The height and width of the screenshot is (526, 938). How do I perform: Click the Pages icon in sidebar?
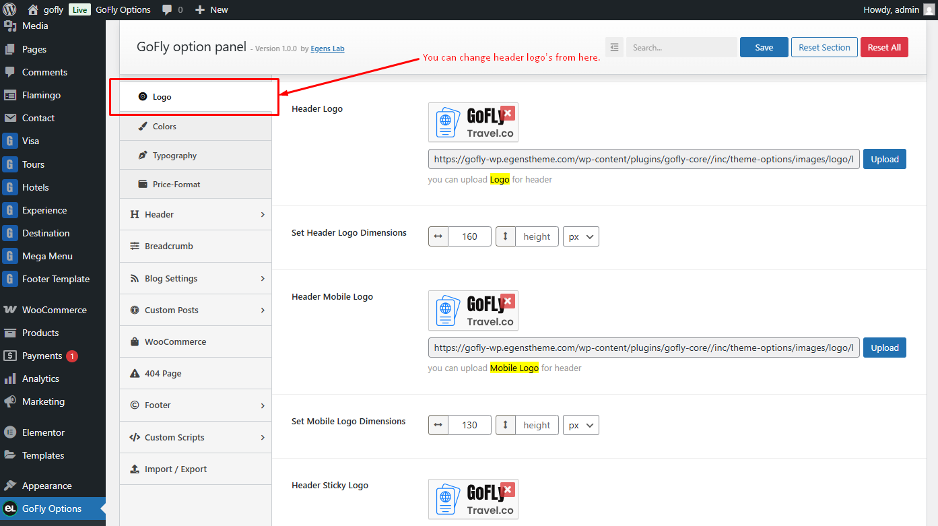10,49
